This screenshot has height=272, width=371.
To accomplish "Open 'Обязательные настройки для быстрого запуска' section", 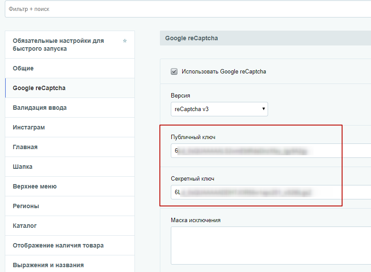I will (70, 45).
